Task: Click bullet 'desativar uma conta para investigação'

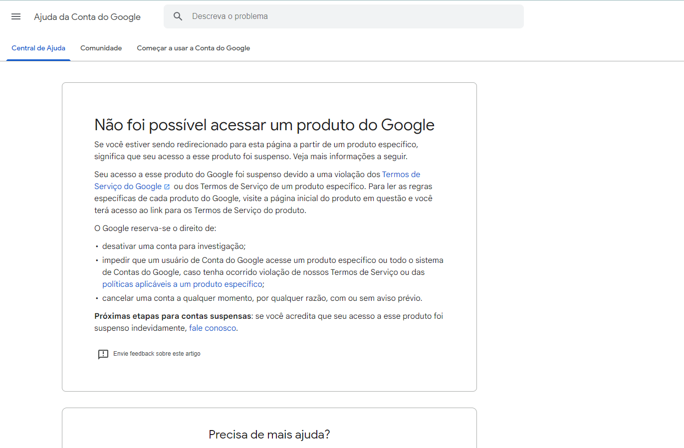Action: (174, 246)
